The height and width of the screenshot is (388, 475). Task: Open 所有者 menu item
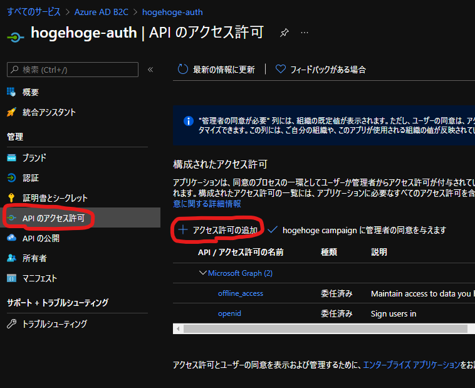tap(34, 258)
